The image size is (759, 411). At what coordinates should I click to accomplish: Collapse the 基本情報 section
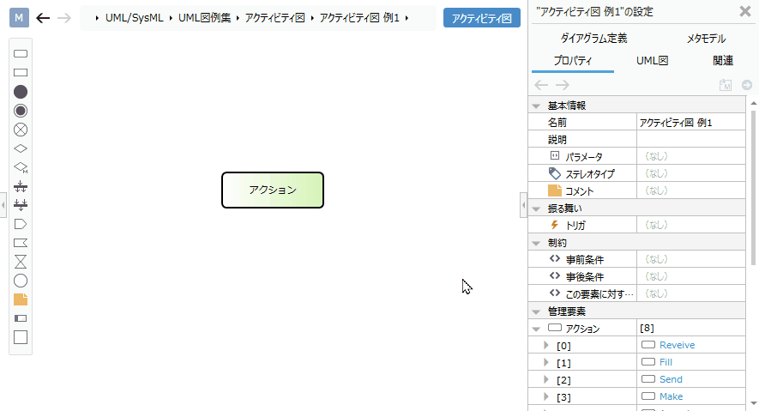[536, 106]
